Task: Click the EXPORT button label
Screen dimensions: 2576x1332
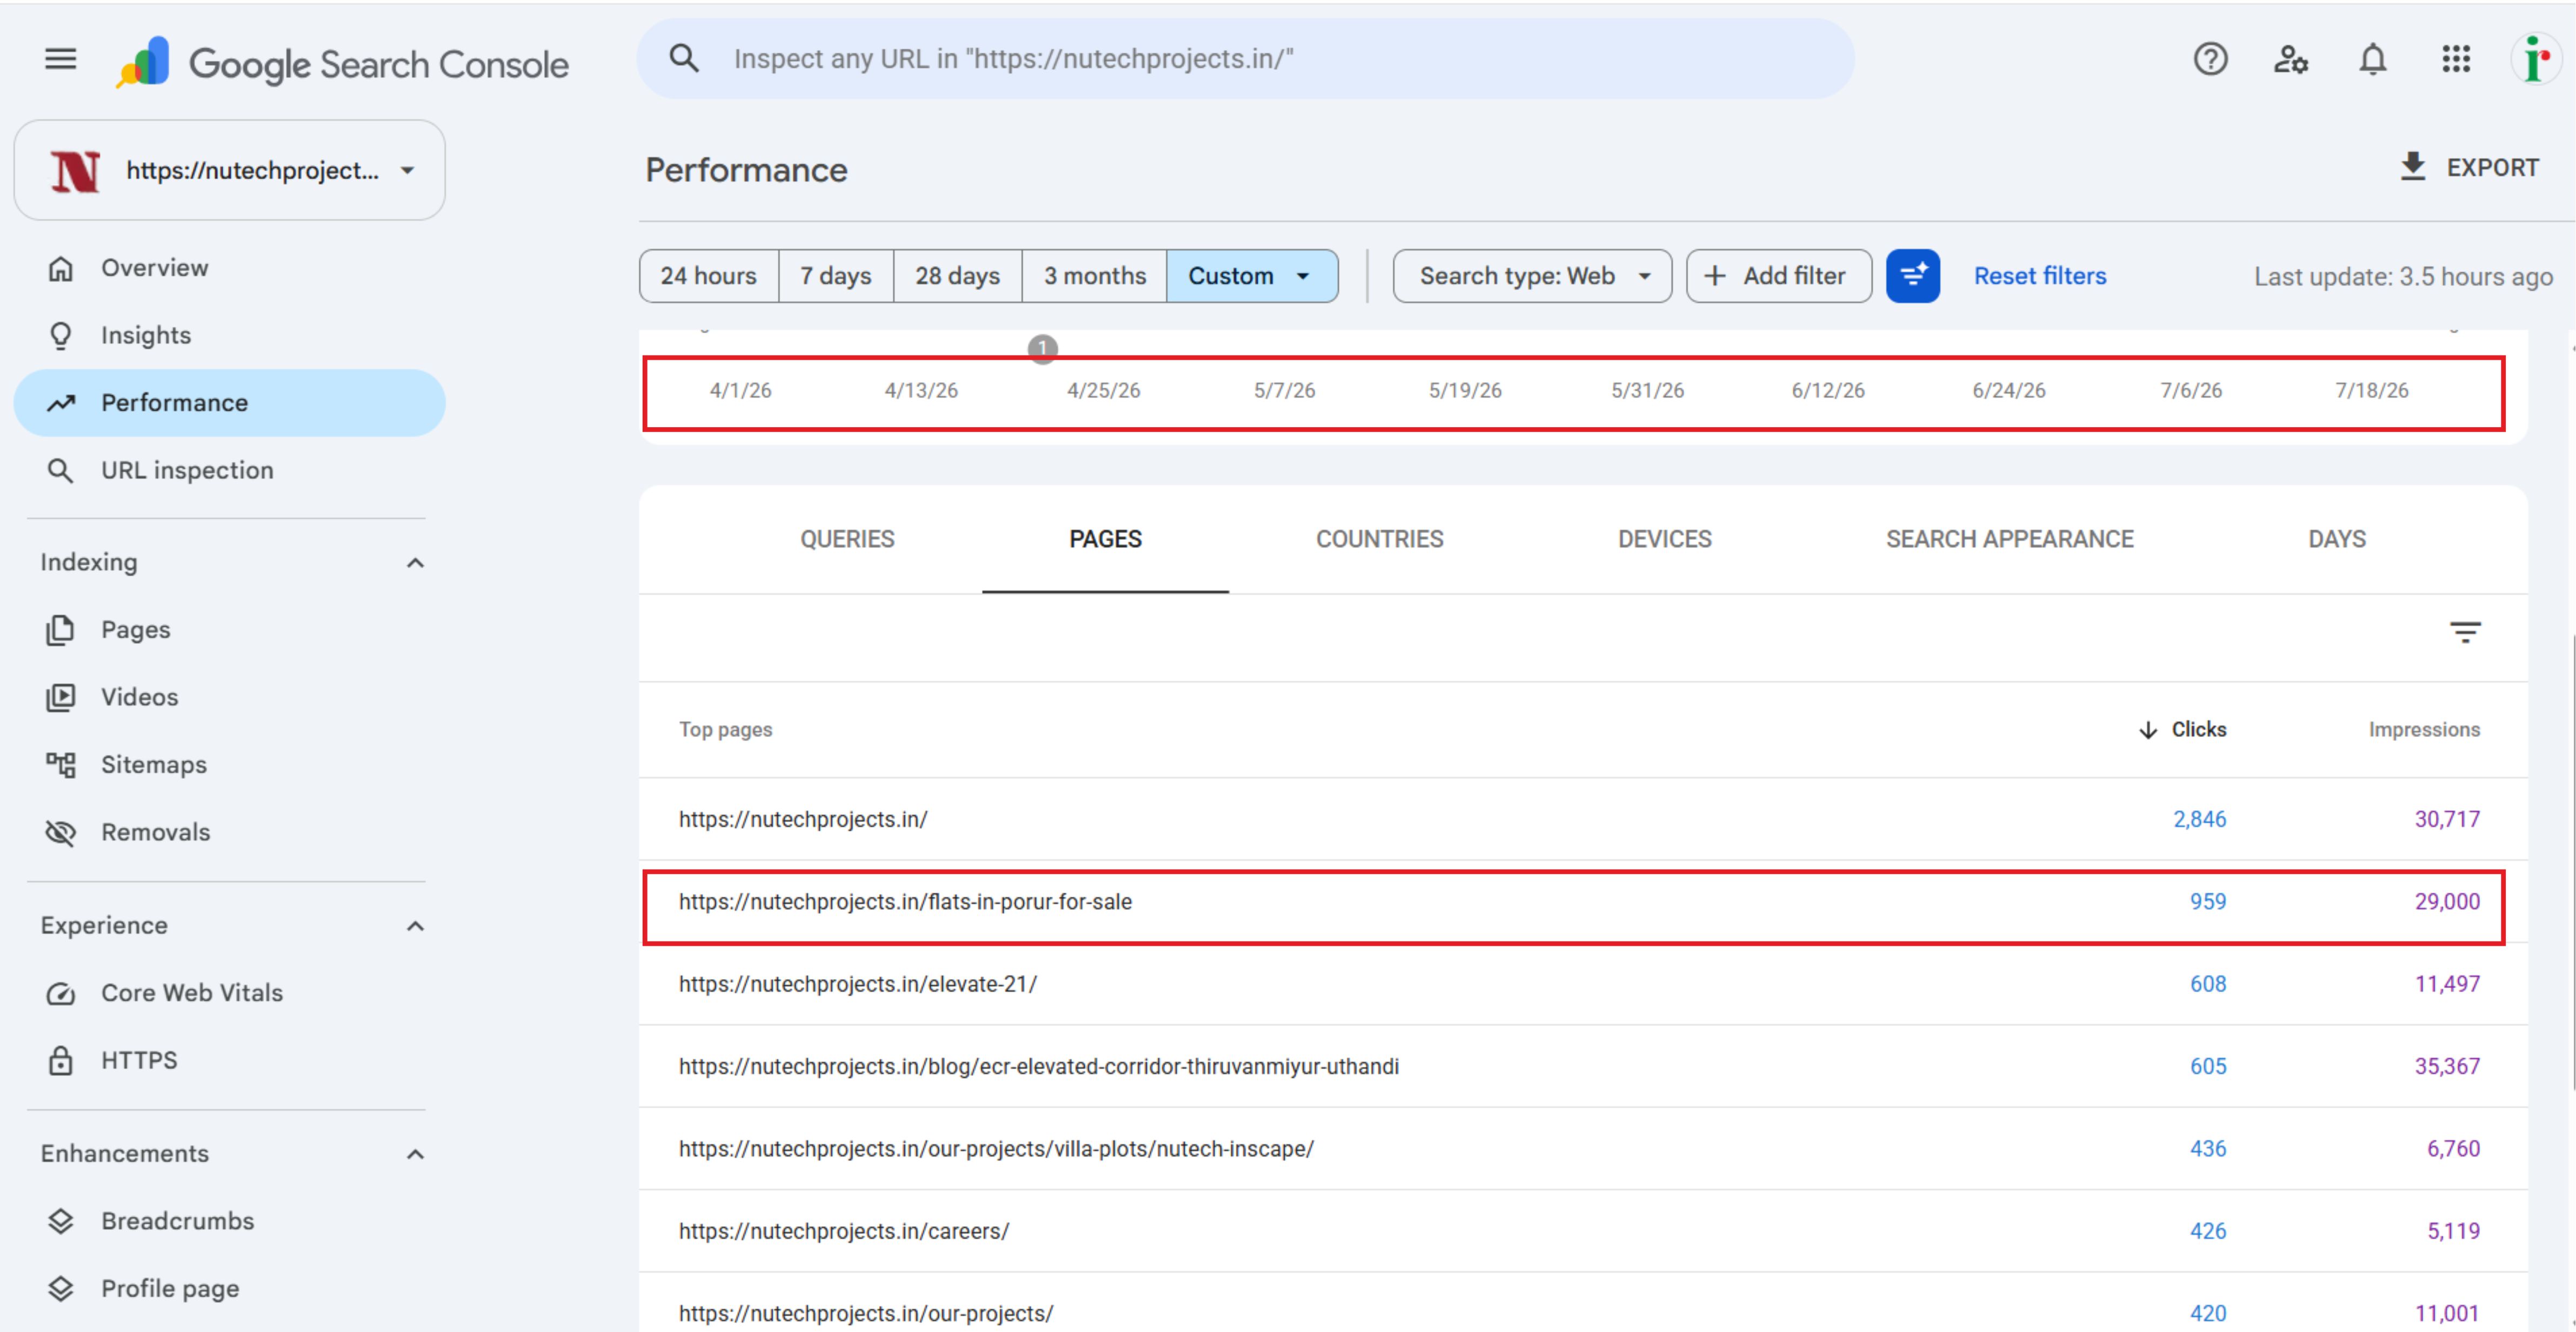Action: click(x=2492, y=168)
